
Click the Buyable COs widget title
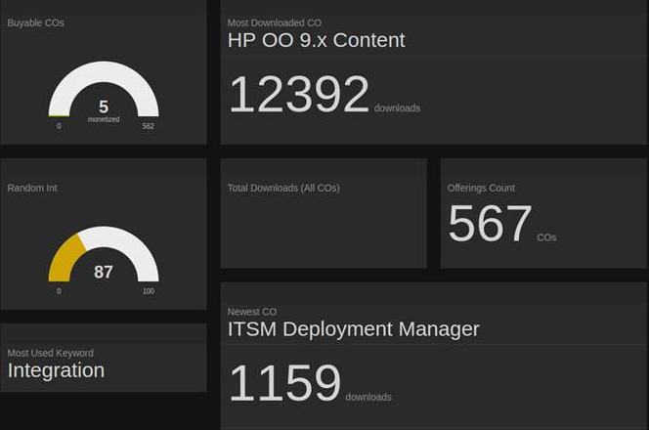(x=35, y=22)
